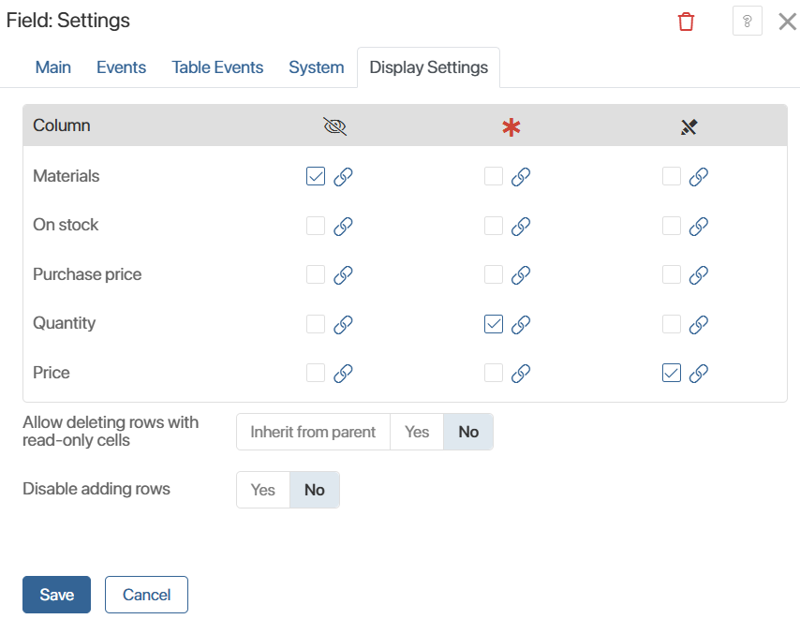This screenshot has height=619, width=800.
Task: Click link icon for Price hidden setting
Action: click(343, 374)
